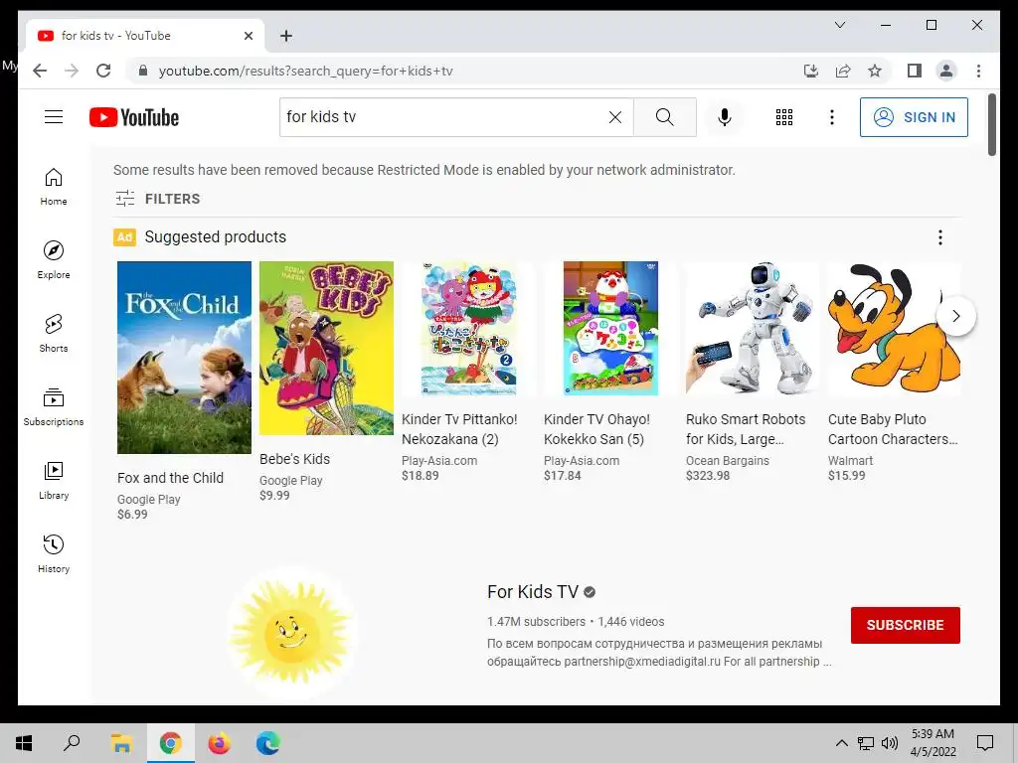Open the Suggested products ad options menu
Screen dimensions: 1018x763
[x=940, y=237]
